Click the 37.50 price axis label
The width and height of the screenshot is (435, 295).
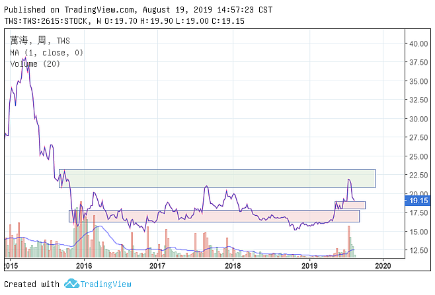tap(418, 62)
